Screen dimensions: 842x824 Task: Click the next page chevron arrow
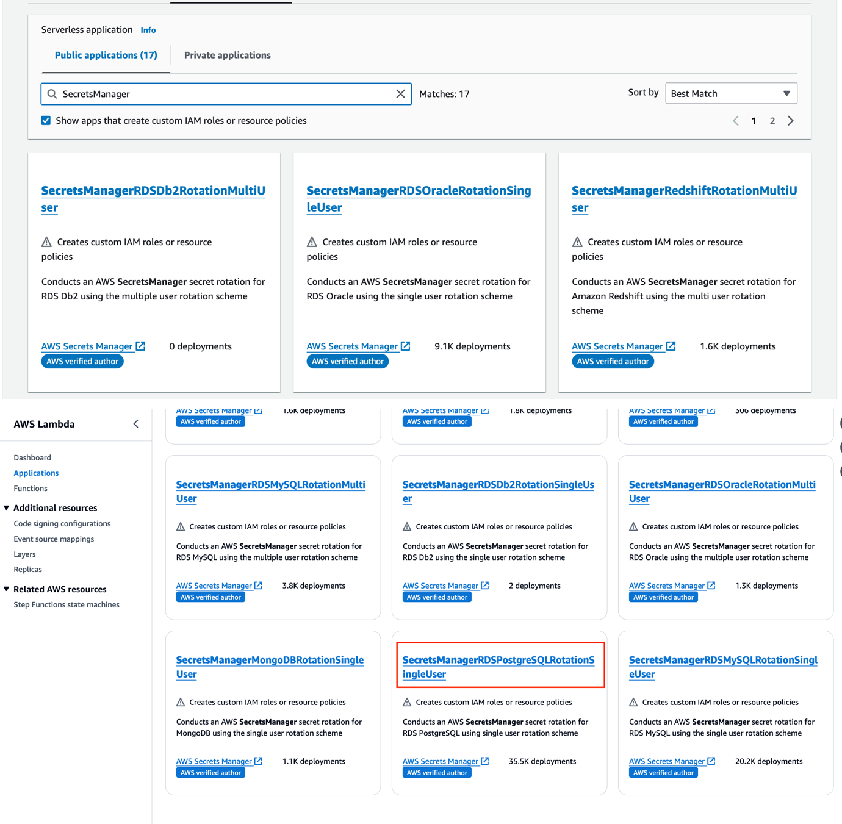point(791,121)
